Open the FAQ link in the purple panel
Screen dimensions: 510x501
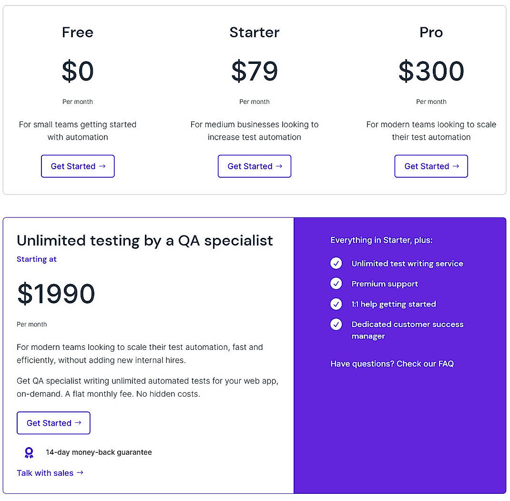click(425, 364)
